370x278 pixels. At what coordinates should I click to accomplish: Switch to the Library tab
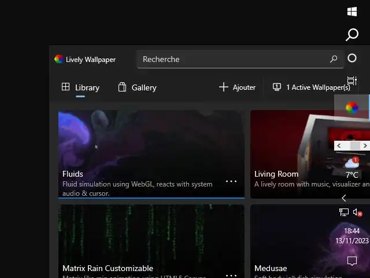tap(80, 87)
